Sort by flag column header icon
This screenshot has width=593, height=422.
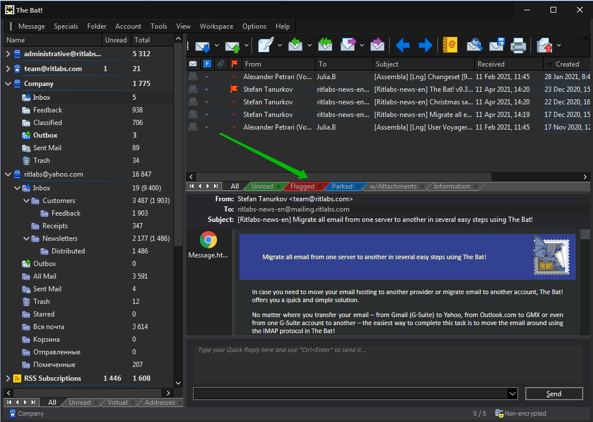234,64
